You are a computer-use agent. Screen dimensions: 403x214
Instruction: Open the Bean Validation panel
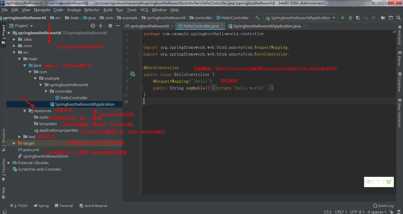(400, 113)
